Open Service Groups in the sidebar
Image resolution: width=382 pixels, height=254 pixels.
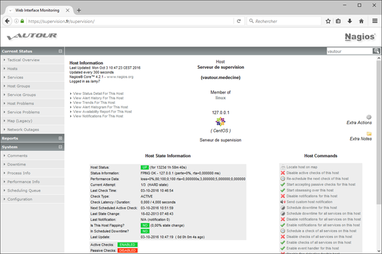[22, 95]
